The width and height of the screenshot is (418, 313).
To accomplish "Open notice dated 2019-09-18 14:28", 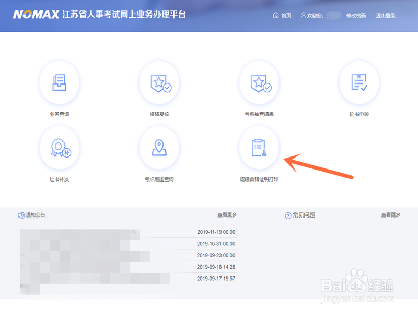I will click(127, 267).
